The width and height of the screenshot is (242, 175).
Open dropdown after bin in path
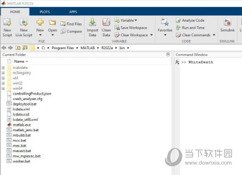click(x=128, y=48)
